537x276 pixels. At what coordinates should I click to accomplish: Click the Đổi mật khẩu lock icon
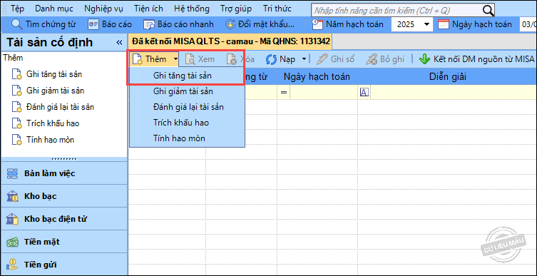click(x=230, y=24)
